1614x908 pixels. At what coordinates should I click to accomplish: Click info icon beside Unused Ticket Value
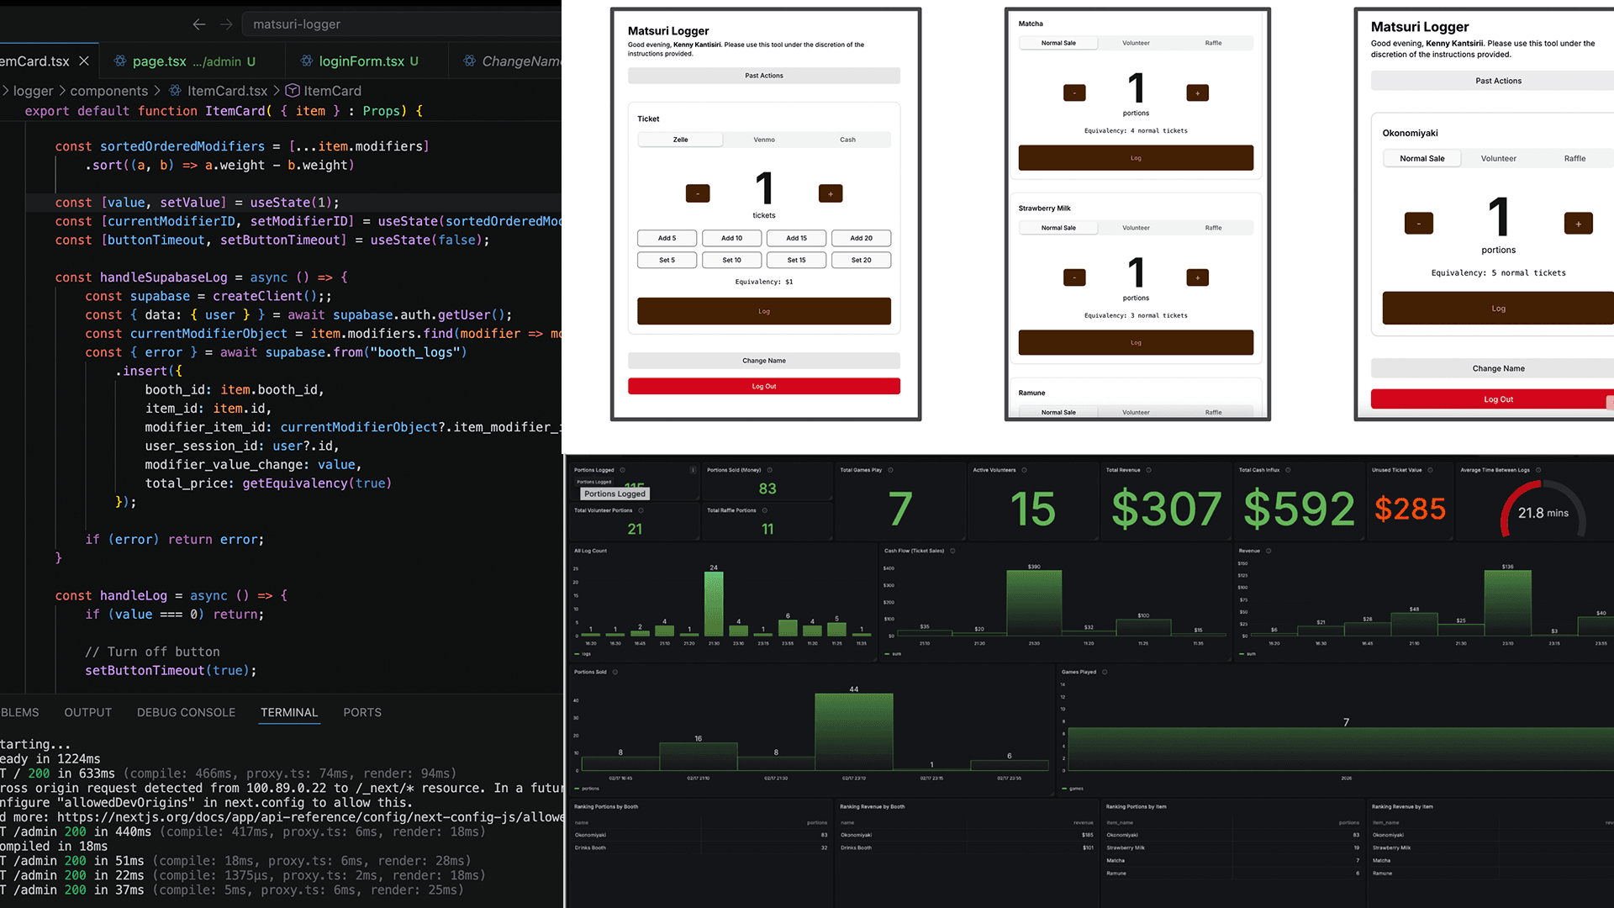[x=1430, y=470]
